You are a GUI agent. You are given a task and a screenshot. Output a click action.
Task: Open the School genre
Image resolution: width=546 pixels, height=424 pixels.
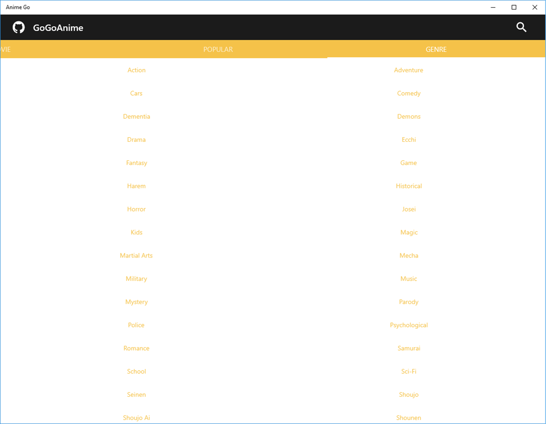click(x=136, y=371)
